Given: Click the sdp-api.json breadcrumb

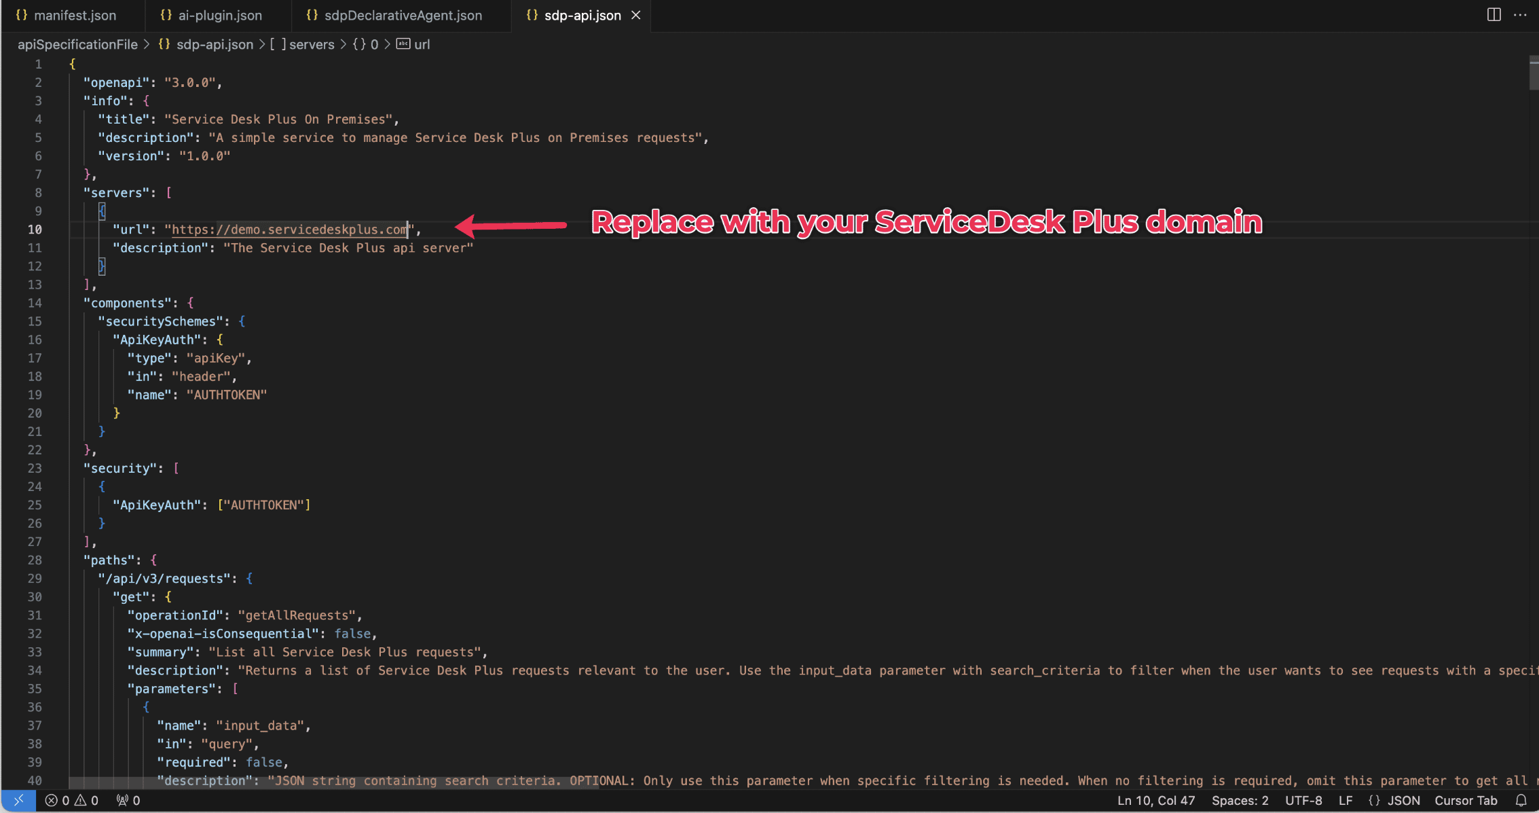Looking at the screenshot, I should click(206, 44).
